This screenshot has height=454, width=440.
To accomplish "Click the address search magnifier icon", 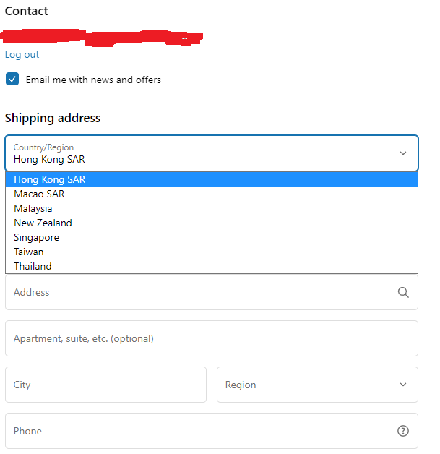I will pos(403,292).
